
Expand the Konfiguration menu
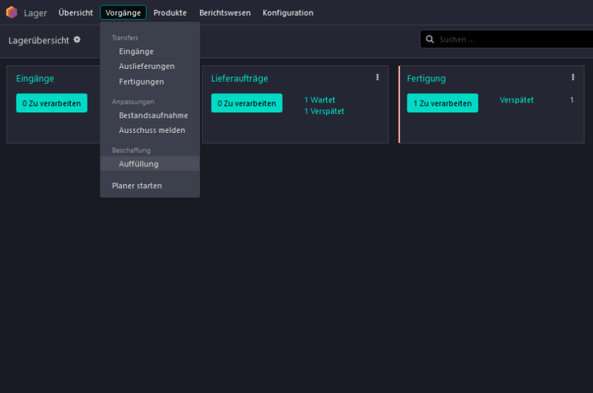[x=288, y=13]
